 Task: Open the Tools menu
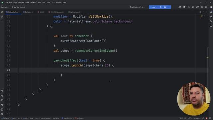click(48, 2)
